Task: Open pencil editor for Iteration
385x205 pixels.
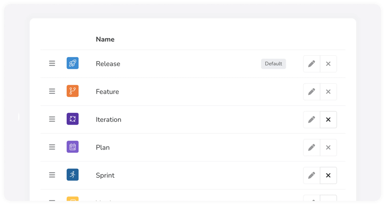Action: [311, 119]
